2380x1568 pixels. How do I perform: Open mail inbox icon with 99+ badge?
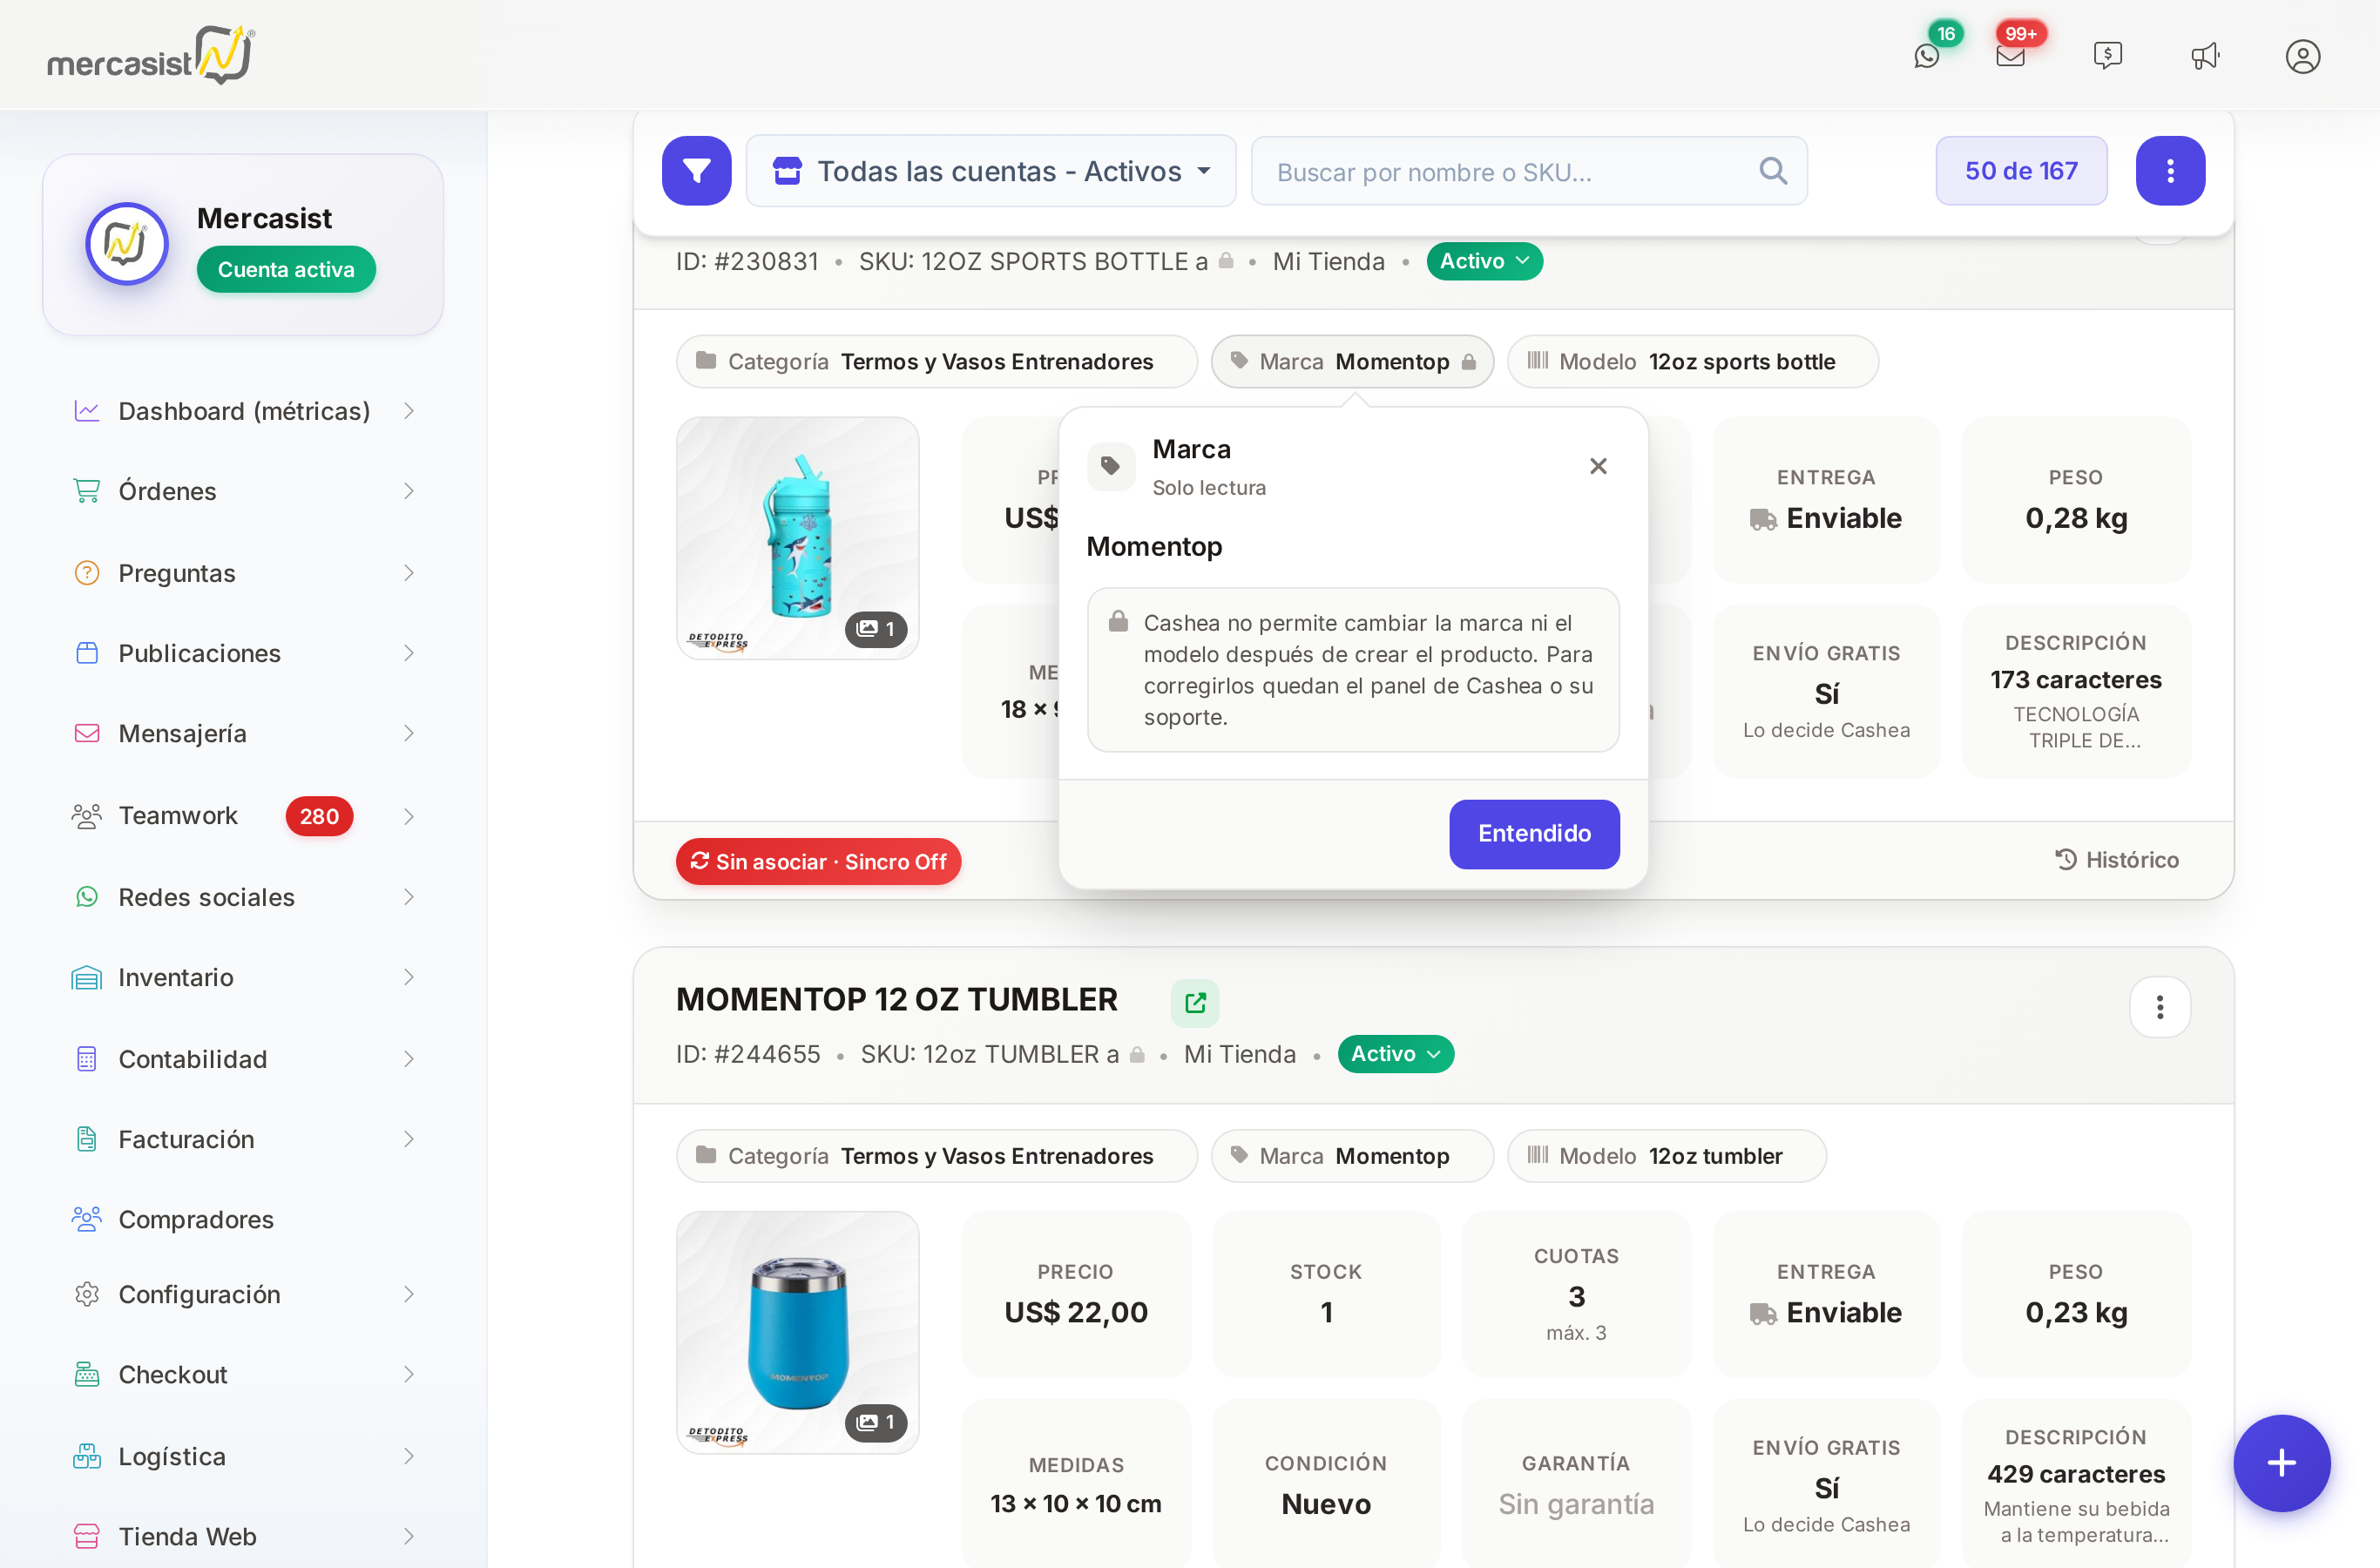(x=2010, y=56)
